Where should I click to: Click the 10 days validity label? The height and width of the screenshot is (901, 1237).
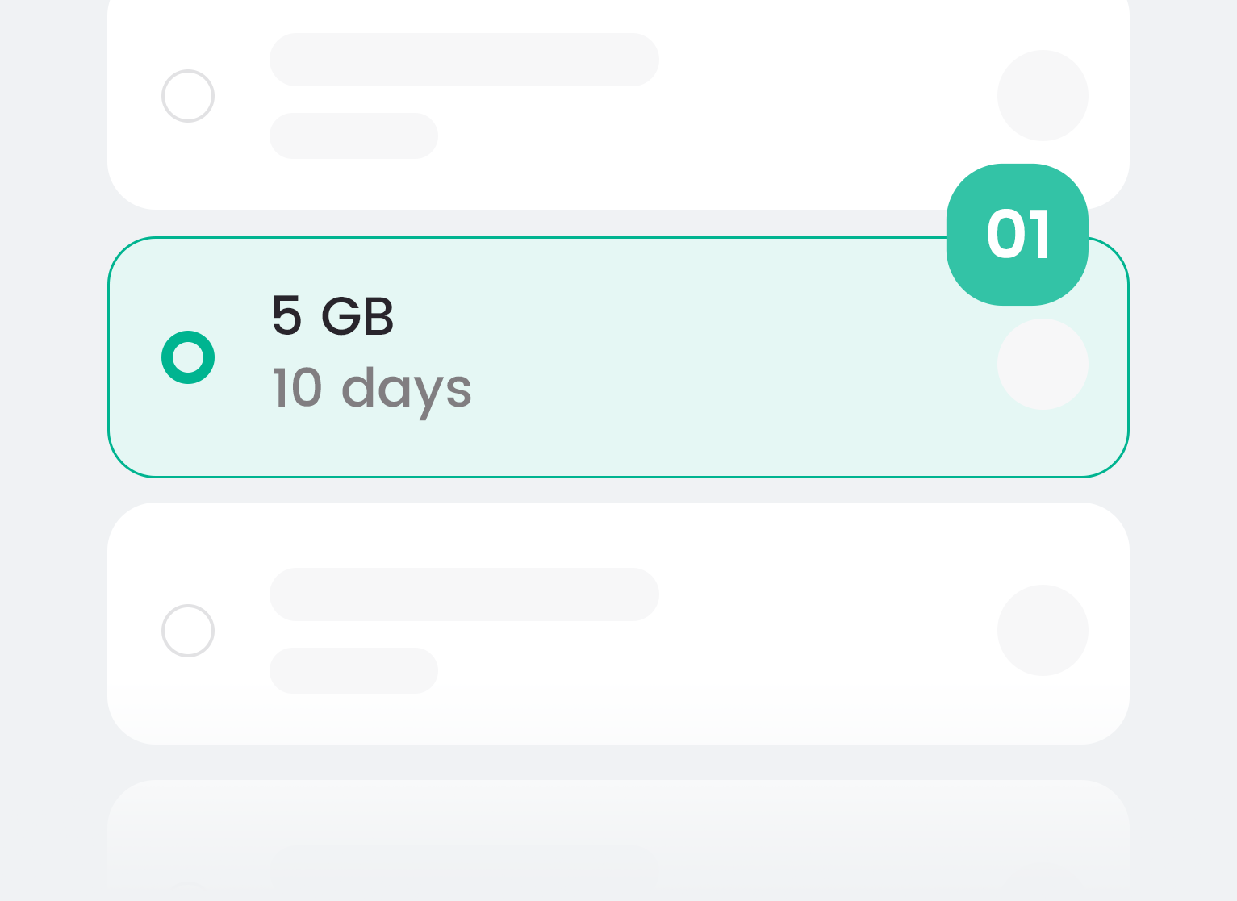[x=371, y=390]
